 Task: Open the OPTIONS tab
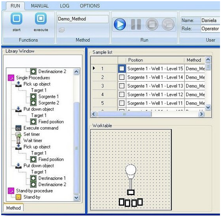(x=90, y=6)
